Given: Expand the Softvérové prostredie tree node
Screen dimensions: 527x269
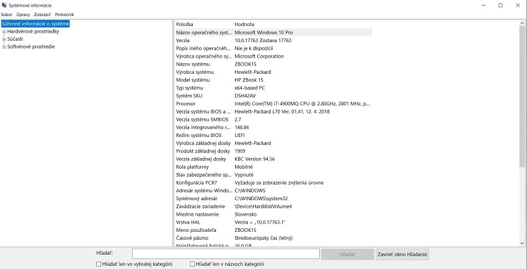Looking at the screenshot, I should pos(4,46).
